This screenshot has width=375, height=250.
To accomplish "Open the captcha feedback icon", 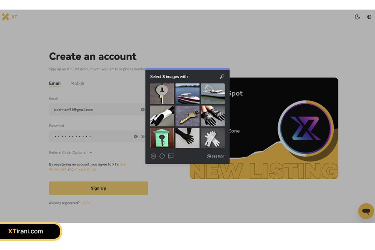I will [171, 156].
